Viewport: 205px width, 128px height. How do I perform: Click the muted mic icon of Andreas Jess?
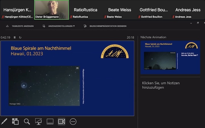click(173, 17)
